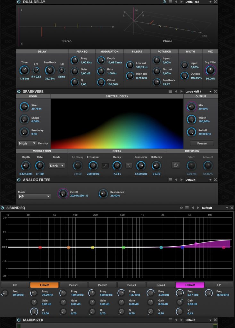Toggle the Sparkverb power button

19,91
